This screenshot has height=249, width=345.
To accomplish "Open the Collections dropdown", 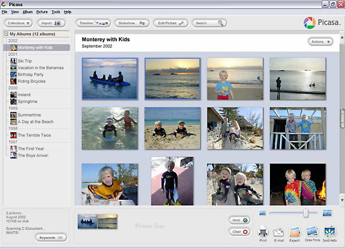I will [x=18, y=23].
